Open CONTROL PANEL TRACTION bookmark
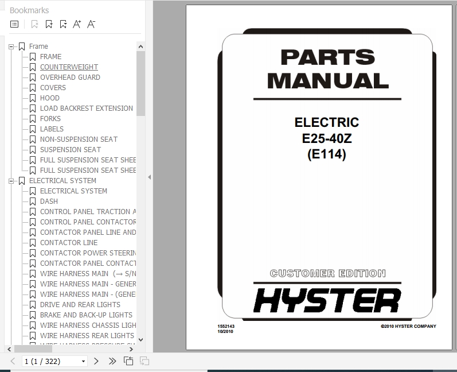 click(88, 211)
